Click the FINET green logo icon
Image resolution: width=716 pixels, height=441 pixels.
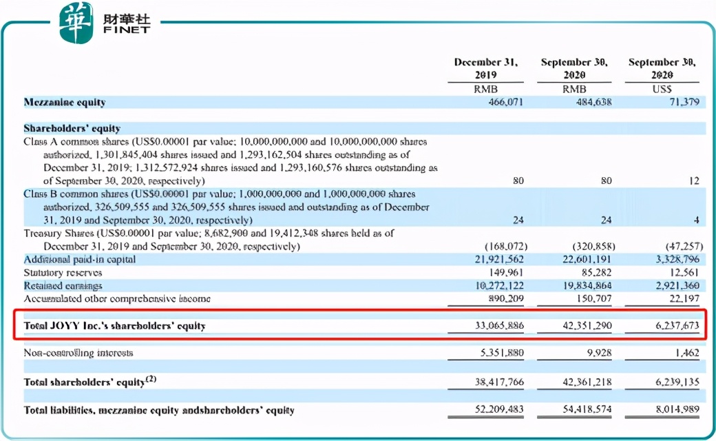(x=76, y=22)
